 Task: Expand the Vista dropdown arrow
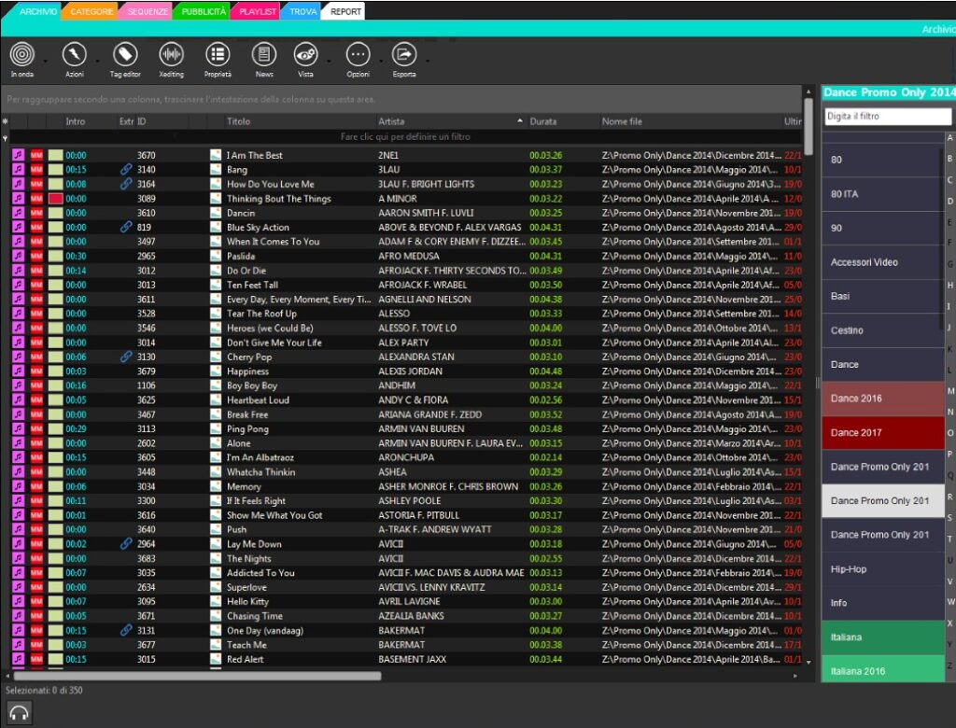[x=329, y=62]
